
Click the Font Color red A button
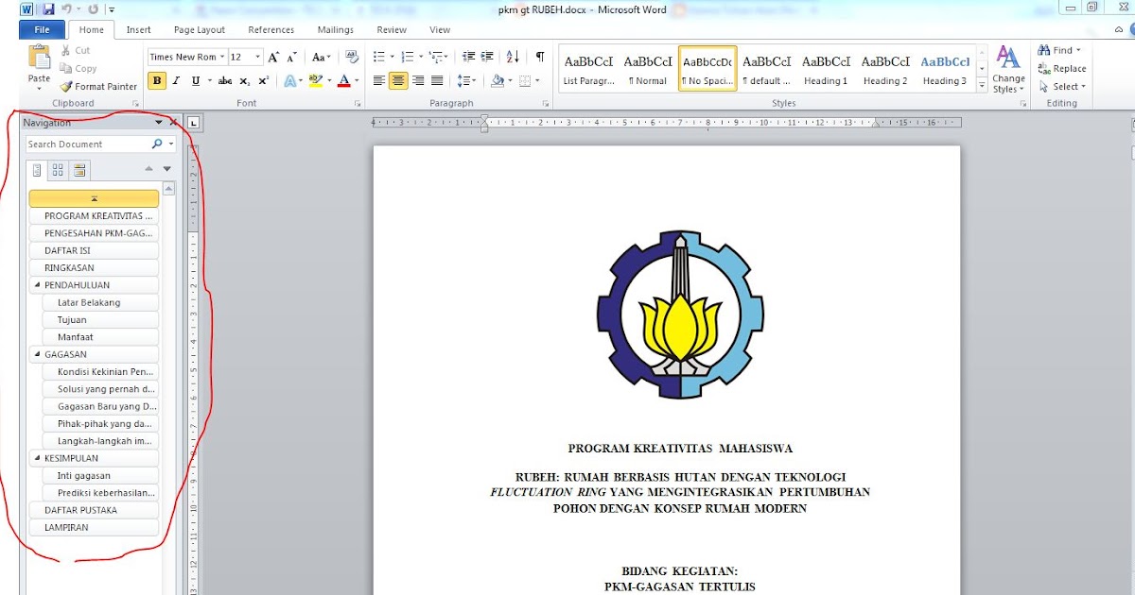click(x=346, y=80)
